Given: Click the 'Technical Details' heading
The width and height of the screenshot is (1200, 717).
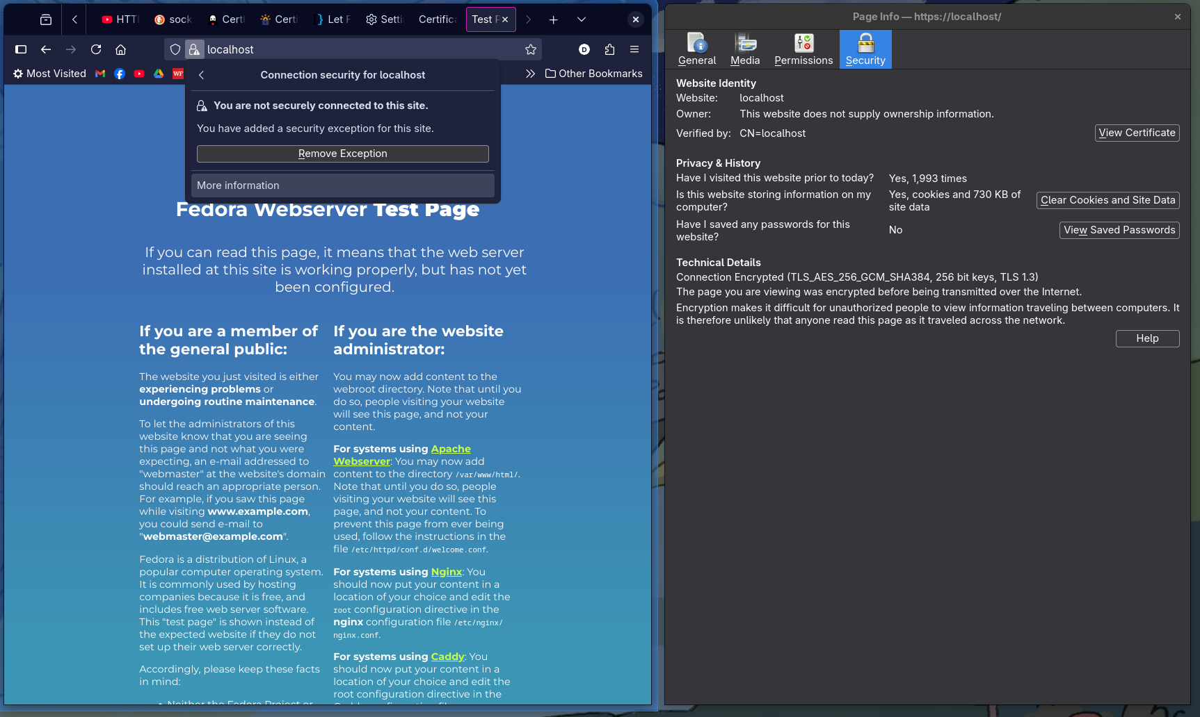Looking at the screenshot, I should pos(718,263).
